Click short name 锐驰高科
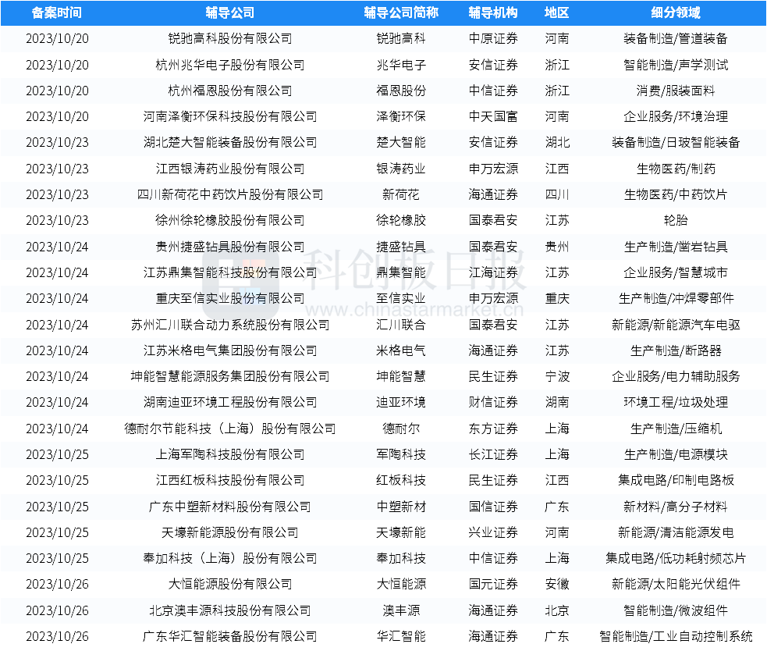The image size is (767, 651). (x=401, y=39)
